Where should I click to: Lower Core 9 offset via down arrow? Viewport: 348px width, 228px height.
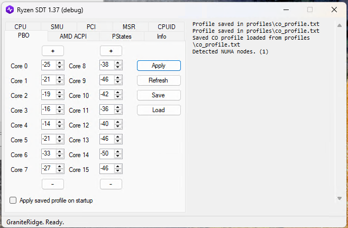pyautogui.click(x=118, y=82)
